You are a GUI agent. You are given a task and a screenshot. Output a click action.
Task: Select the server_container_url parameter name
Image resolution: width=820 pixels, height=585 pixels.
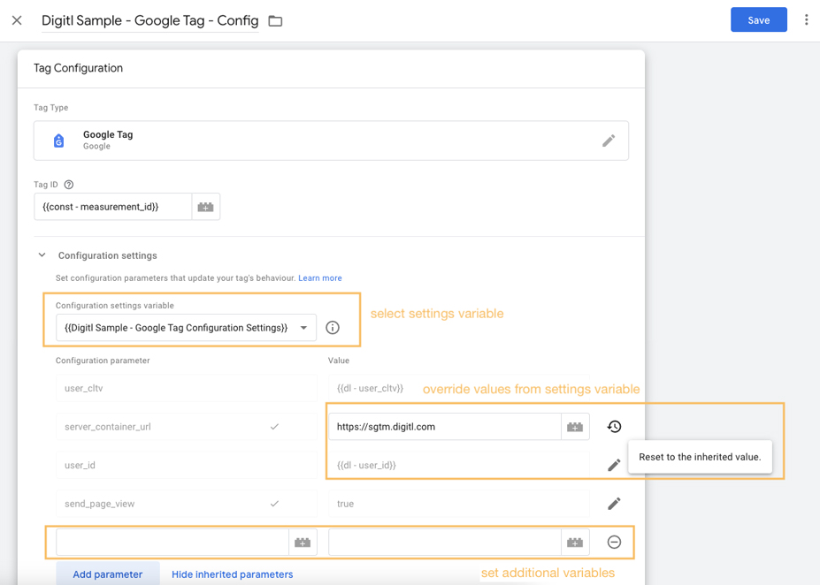(x=186, y=427)
